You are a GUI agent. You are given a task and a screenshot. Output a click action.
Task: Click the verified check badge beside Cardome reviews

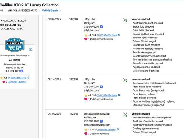[x=28, y=78]
